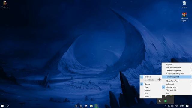Screen dimensions: 192x108
Task: Toggle the Open at boot option
Action: pos(177,87)
